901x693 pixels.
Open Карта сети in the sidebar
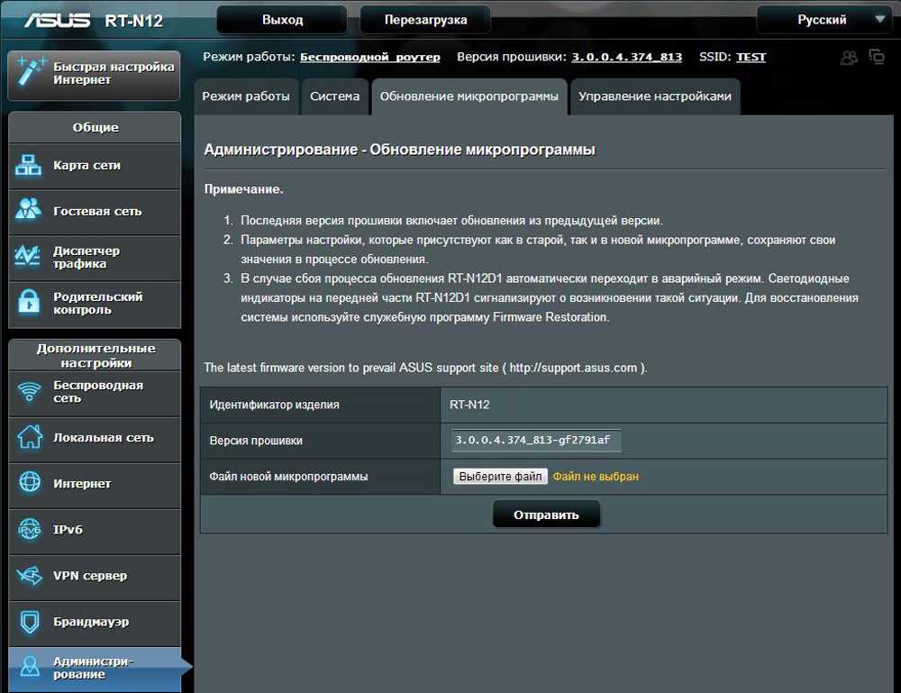coord(95,166)
